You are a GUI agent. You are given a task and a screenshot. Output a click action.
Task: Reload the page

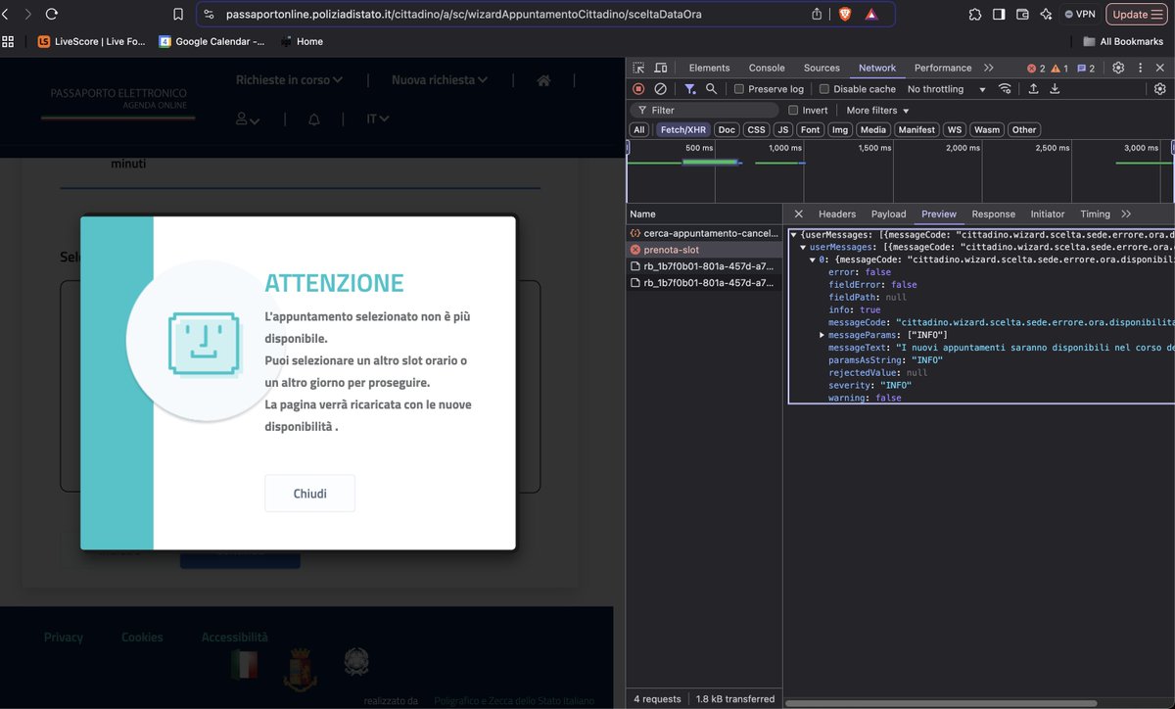click(x=51, y=15)
